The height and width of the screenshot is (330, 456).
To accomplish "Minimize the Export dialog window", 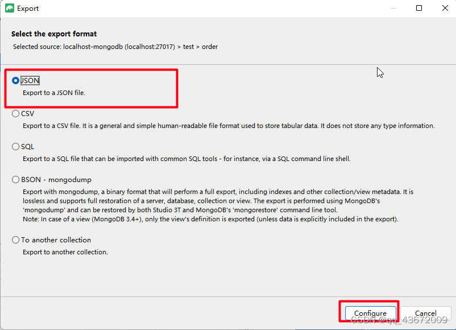I will (393, 8).
